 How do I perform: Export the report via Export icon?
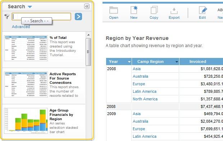[x=174, y=11]
